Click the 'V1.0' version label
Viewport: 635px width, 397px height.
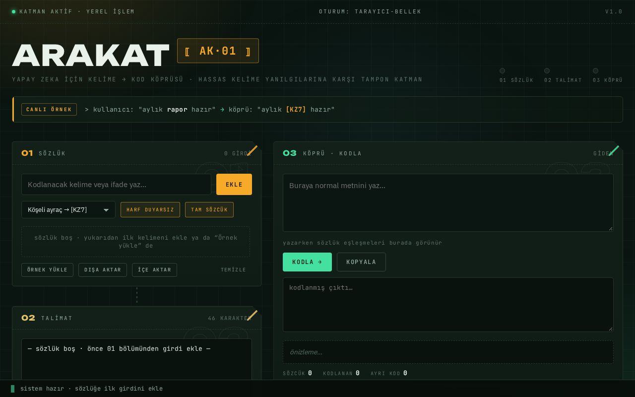(614, 11)
